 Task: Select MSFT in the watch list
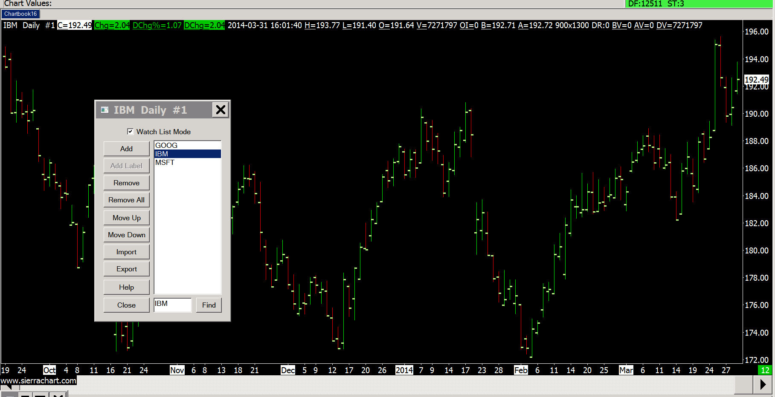(188, 162)
